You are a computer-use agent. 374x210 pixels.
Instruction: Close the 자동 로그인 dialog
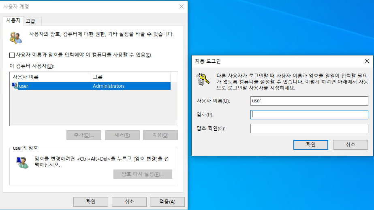click(367, 61)
